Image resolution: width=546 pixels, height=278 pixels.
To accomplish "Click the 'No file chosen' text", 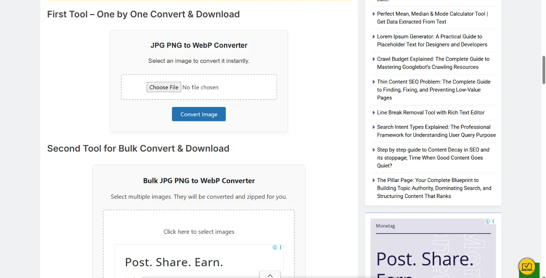I will coord(200,87).
